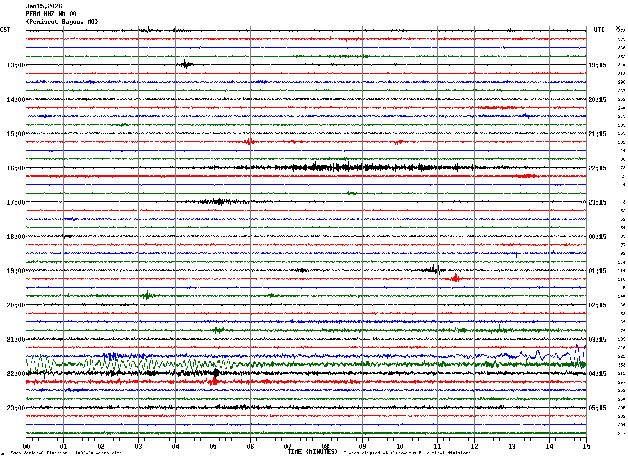Screen dimensions: 628x460
Task: Click the DC offset value "366"
Action: 621,48
